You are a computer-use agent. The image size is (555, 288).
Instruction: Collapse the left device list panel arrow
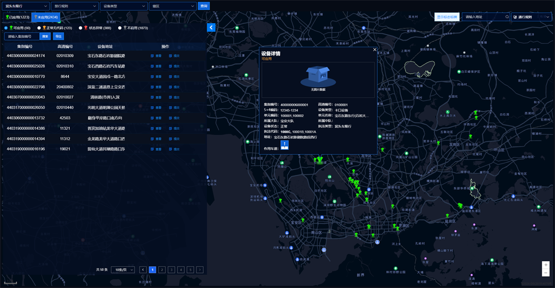coord(211,27)
